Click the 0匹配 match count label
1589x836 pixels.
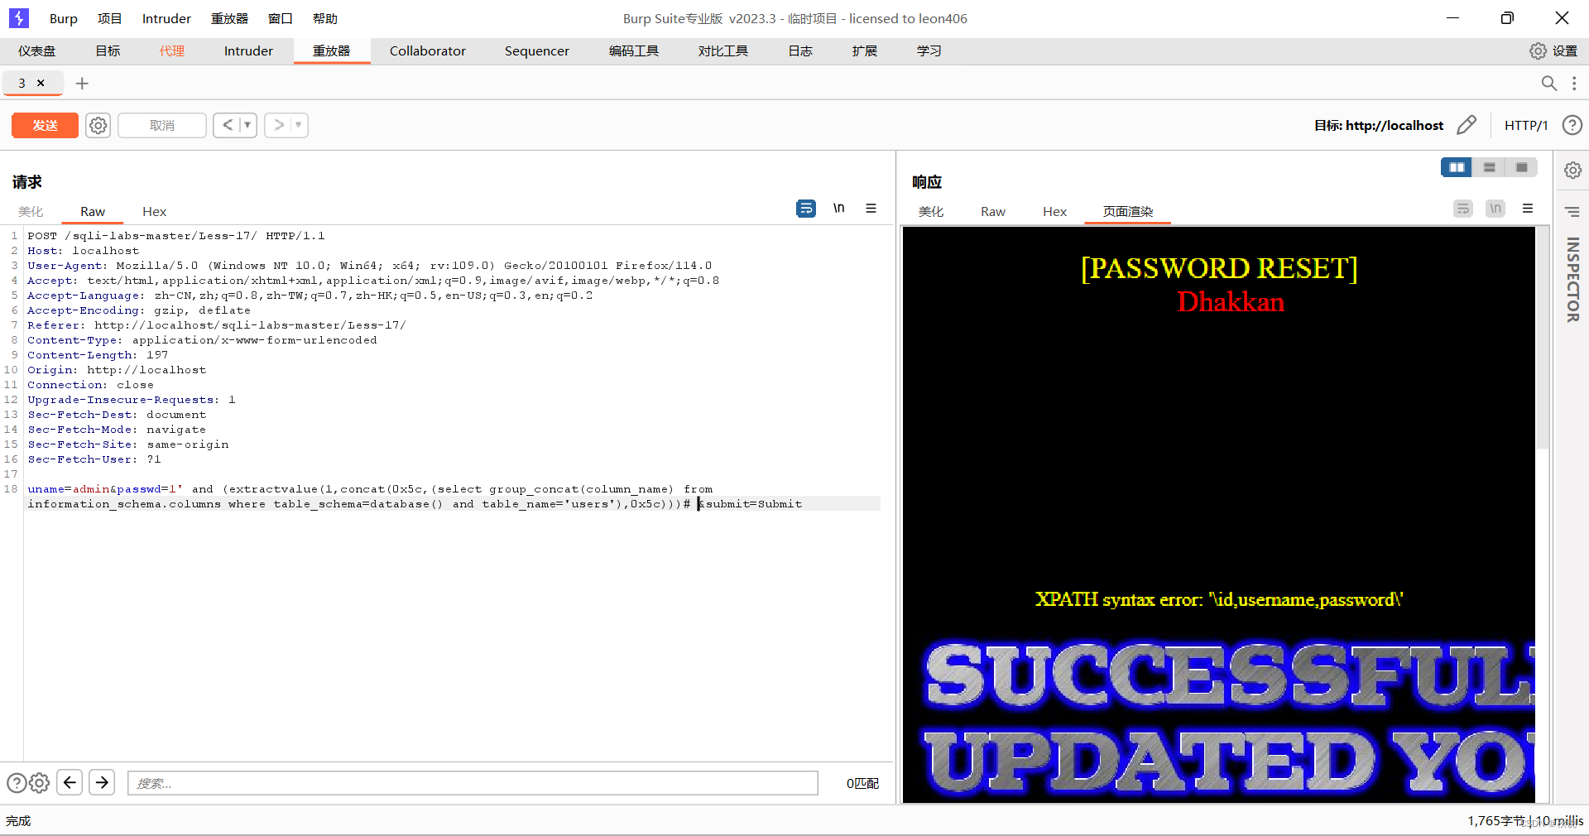[x=862, y=783]
